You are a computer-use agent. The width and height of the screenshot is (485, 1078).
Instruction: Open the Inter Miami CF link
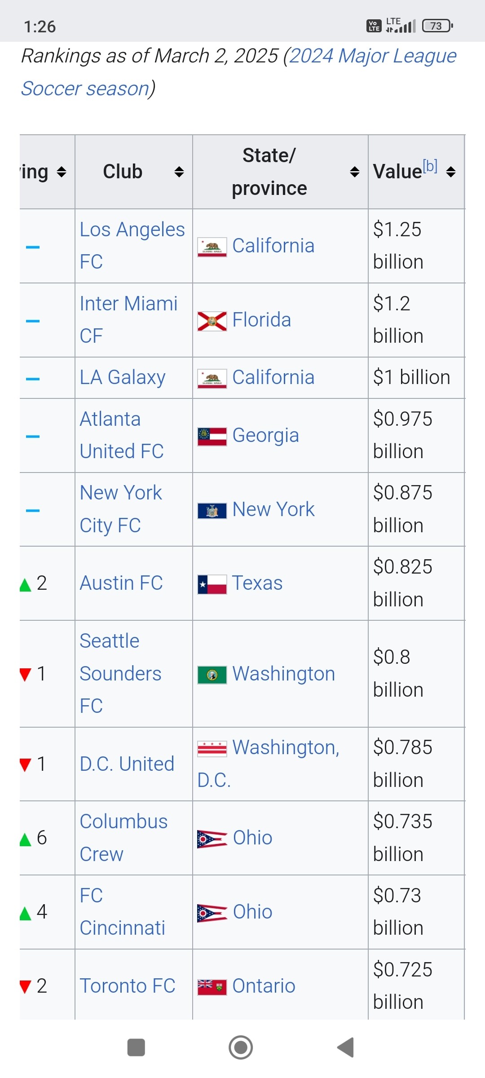(128, 304)
